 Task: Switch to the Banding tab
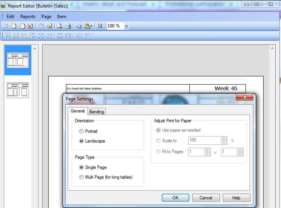point(96,111)
